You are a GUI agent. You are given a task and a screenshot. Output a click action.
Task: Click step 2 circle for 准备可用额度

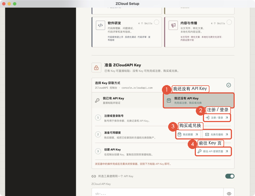98,134
